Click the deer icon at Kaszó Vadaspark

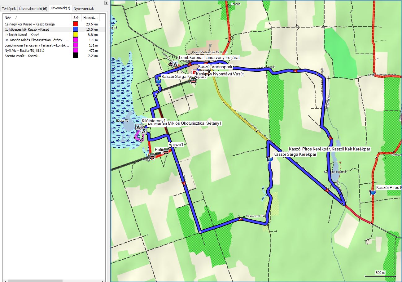pos(208,73)
